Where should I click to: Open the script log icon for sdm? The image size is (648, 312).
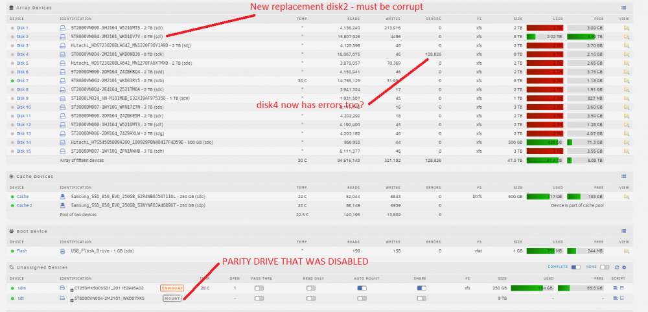pyautogui.click(x=615, y=287)
